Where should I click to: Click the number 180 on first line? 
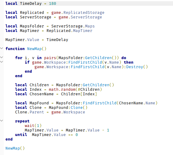53,4
